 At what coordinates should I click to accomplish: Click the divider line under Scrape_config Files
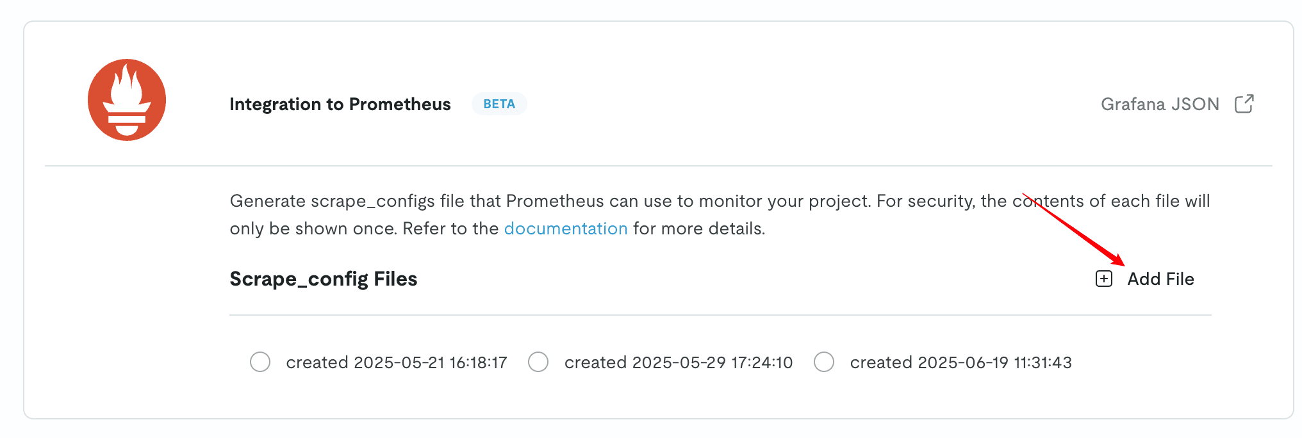720,315
